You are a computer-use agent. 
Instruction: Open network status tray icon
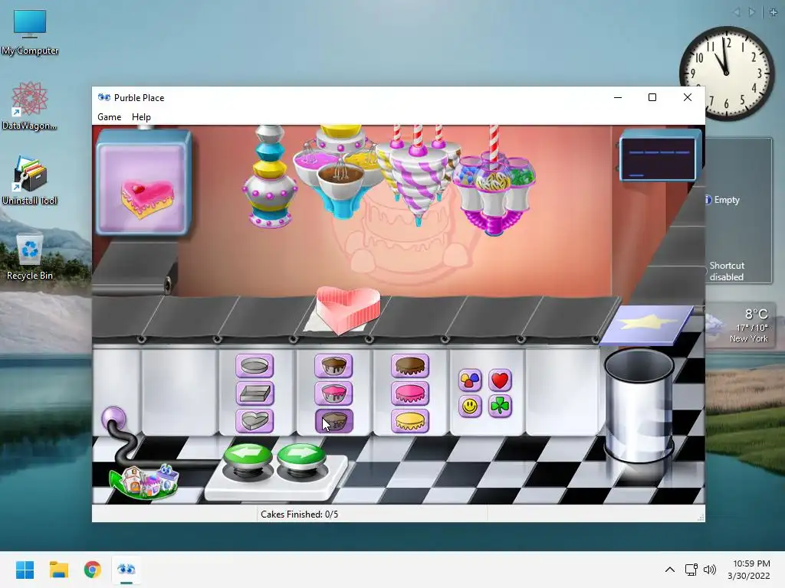click(x=691, y=570)
